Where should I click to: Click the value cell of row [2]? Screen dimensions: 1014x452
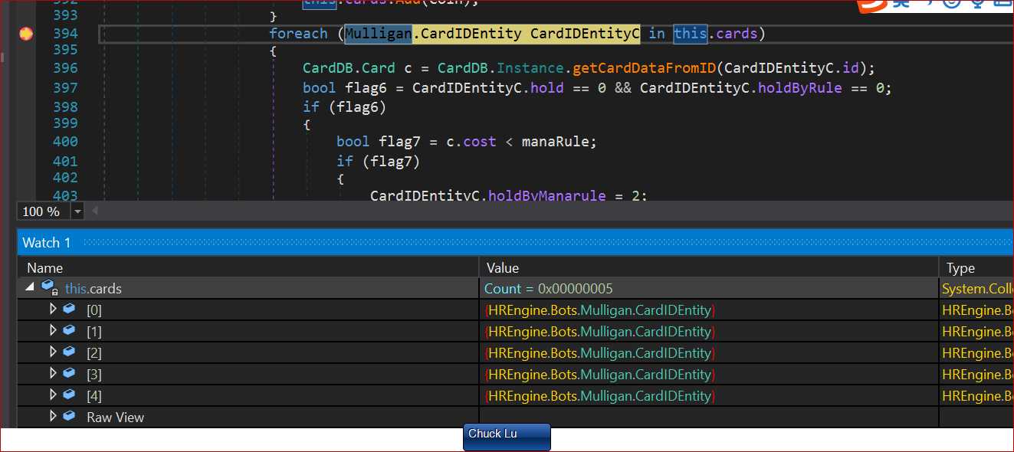coord(709,353)
